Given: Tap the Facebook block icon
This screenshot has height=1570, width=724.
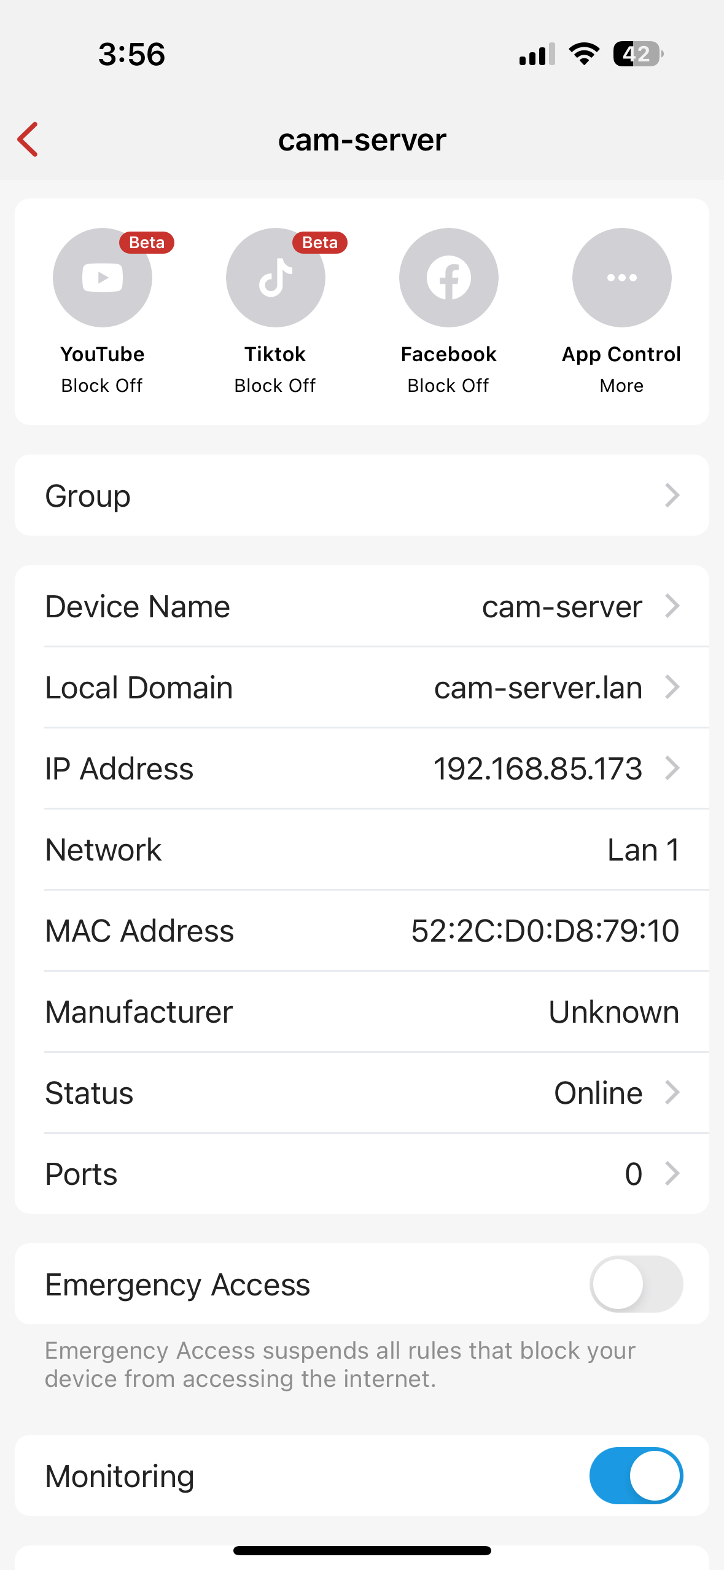Looking at the screenshot, I should (x=448, y=278).
